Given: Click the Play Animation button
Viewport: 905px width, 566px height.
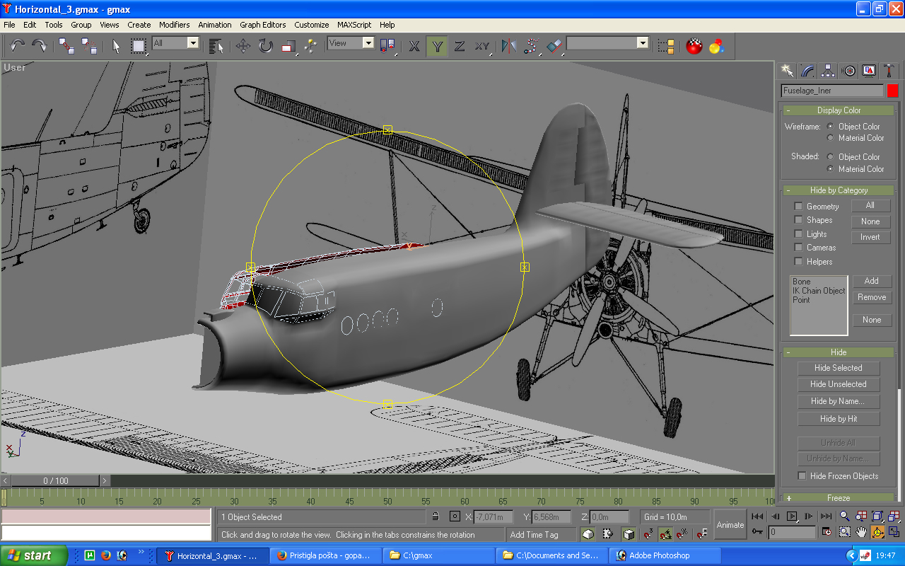Looking at the screenshot, I should pyautogui.click(x=792, y=516).
